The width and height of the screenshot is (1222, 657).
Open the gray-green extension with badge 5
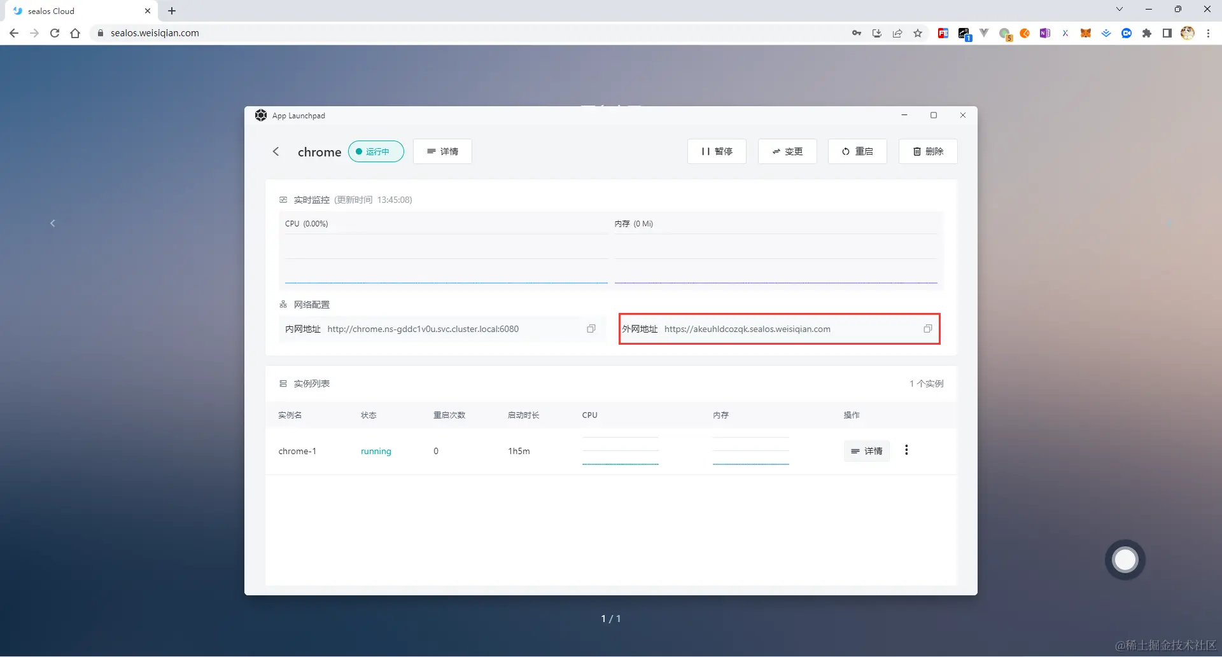click(1005, 34)
